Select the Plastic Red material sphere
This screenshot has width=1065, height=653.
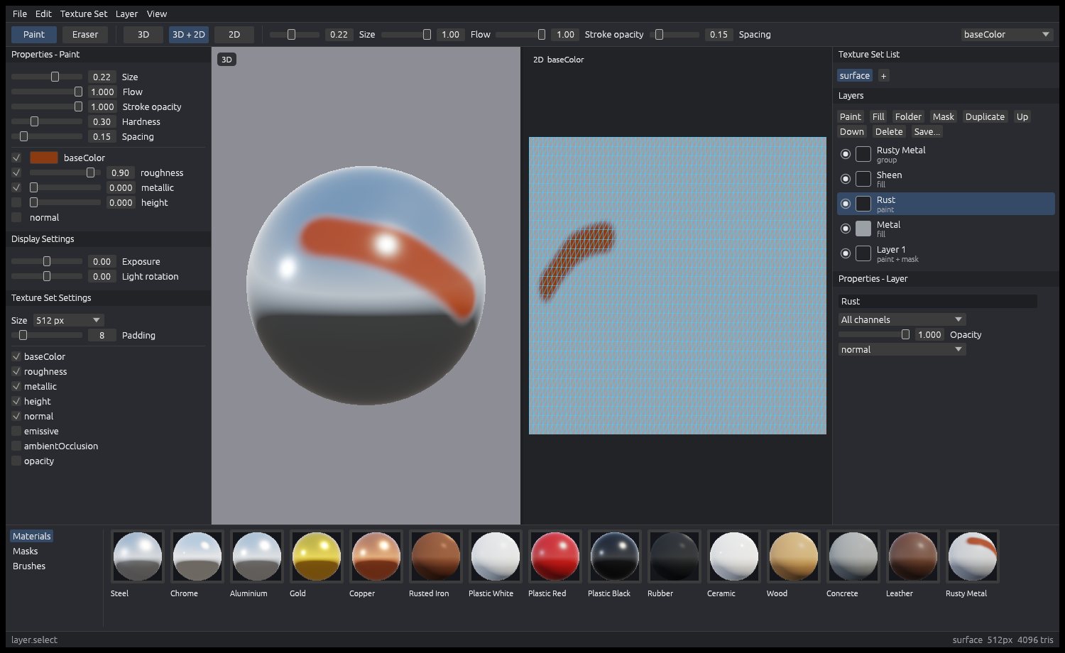555,556
